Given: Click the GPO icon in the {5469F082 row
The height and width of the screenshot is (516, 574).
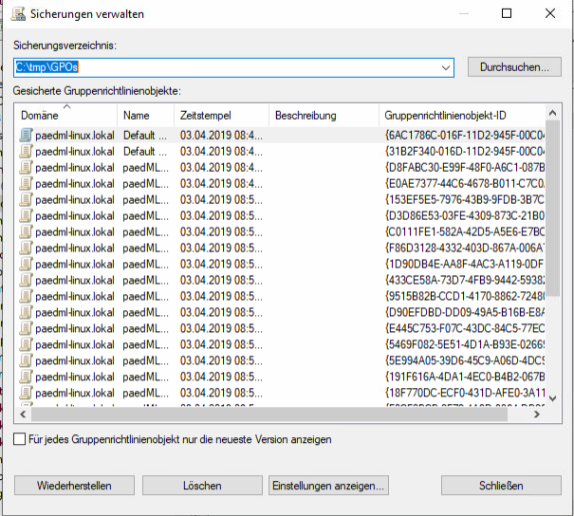Looking at the screenshot, I should tap(27, 344).
